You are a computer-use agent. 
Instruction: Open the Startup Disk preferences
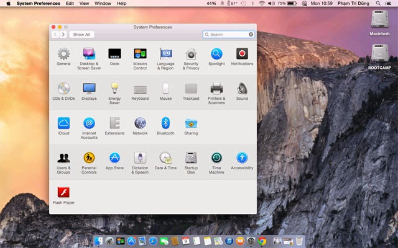pyautogui.click(x=191, y=162)
